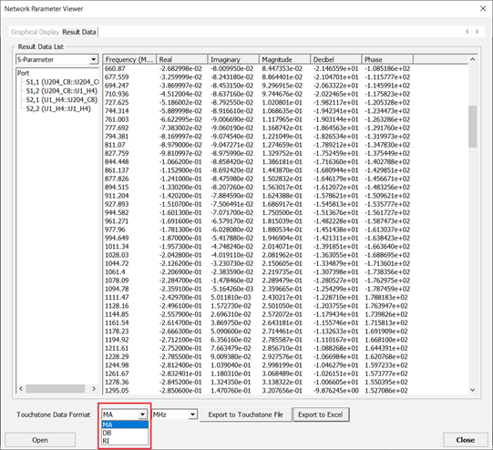This screenshot has width=493, height=450.
Task: Sort by Frequency column header
Action: (x=129, y=59)
